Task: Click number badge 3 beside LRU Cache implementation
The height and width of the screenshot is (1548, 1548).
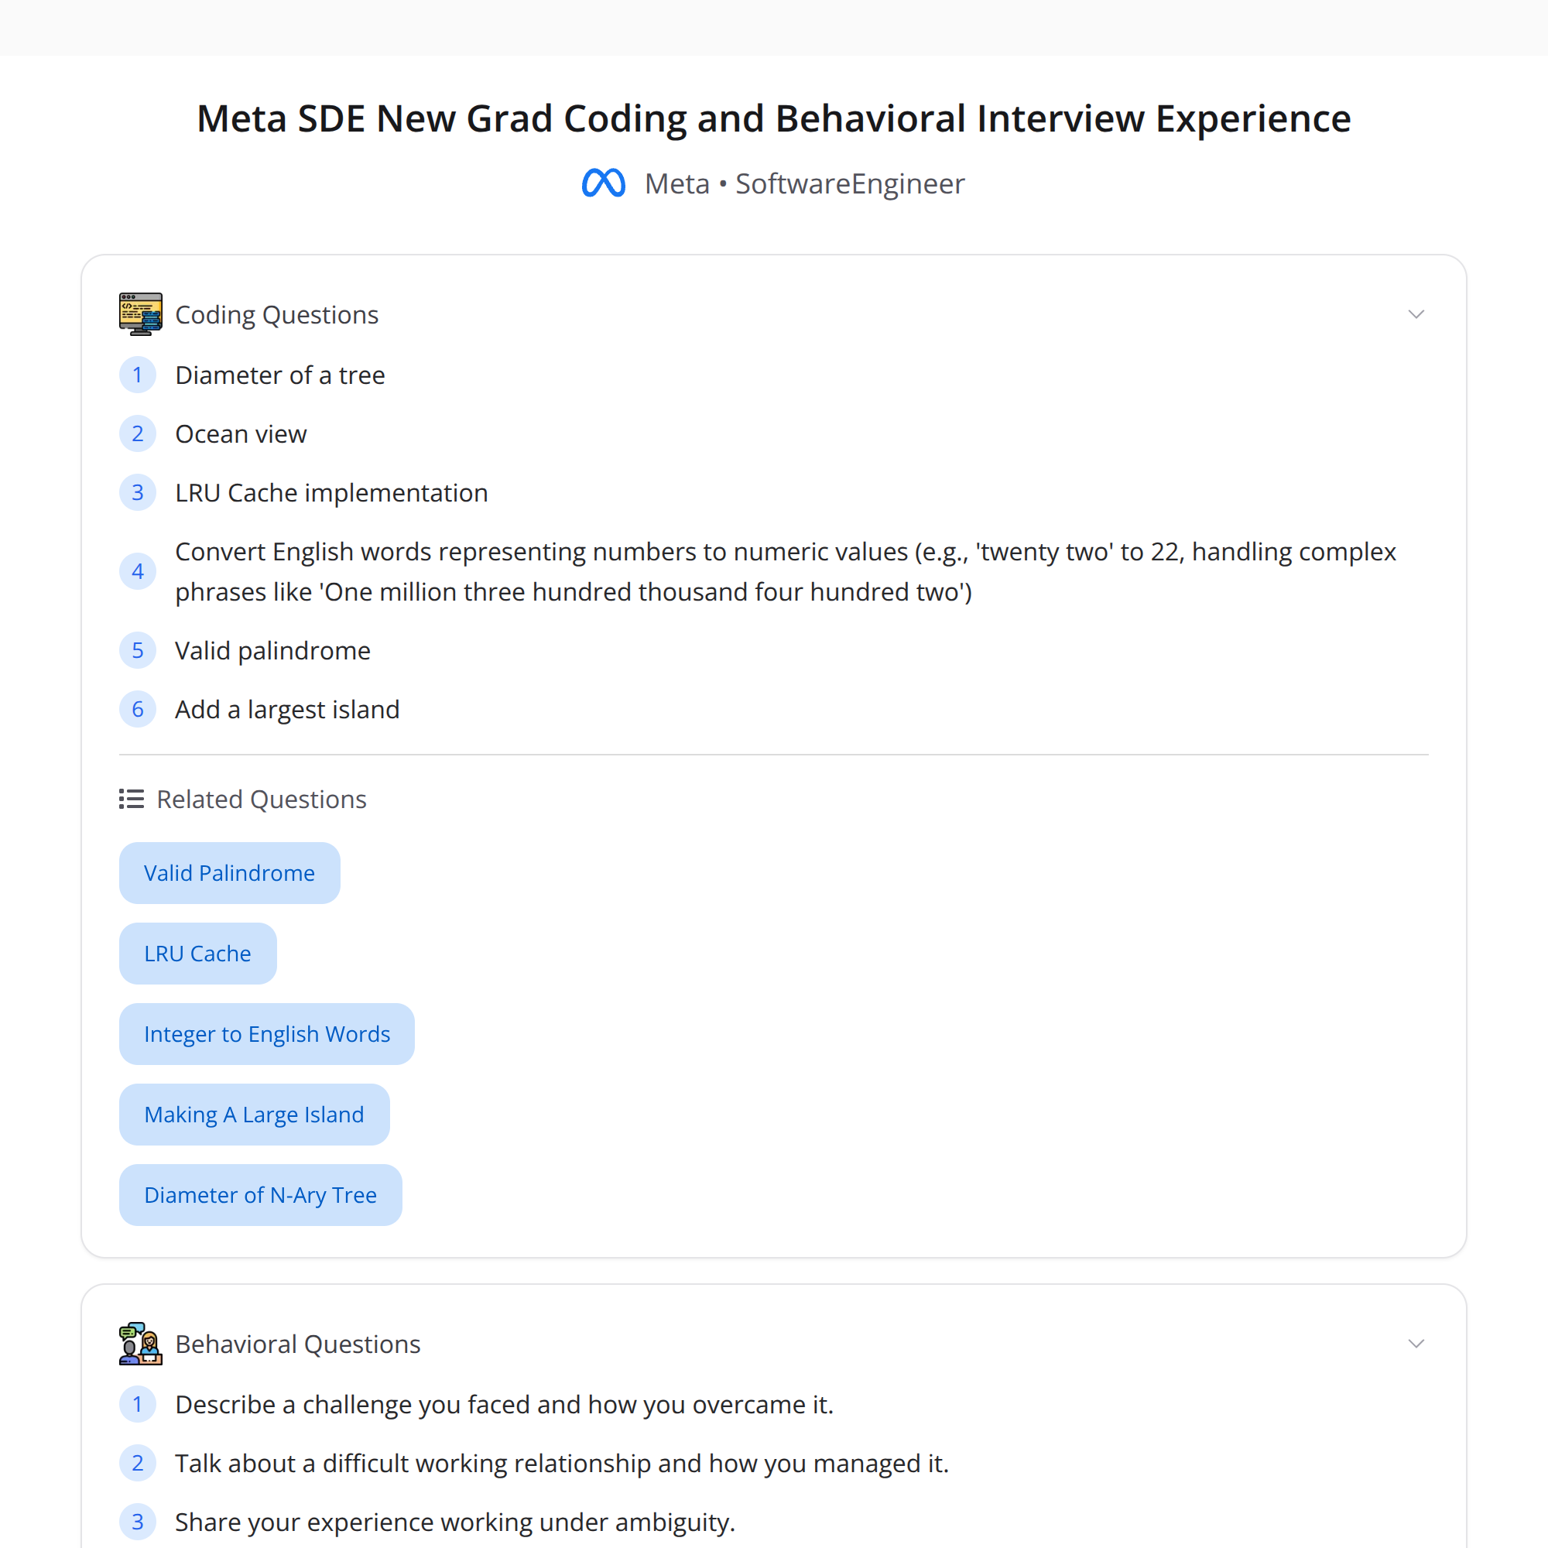Action: 138,493
